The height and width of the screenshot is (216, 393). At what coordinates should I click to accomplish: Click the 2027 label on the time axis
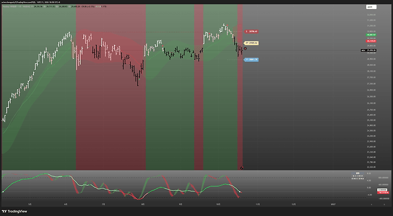333,204
